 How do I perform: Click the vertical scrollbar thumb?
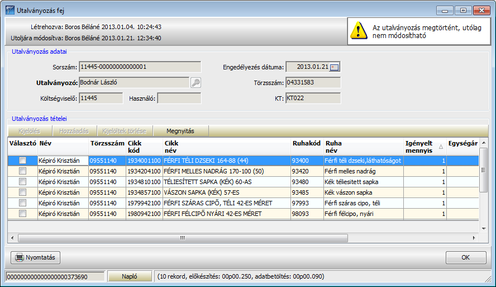click(484, 170)
